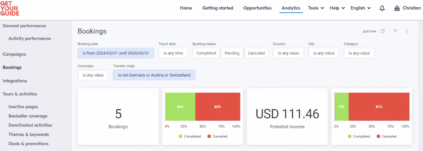This screenshot has height=151, width=423.
Task: Toggle the Completed booking status filter
Action: point(206,53)
